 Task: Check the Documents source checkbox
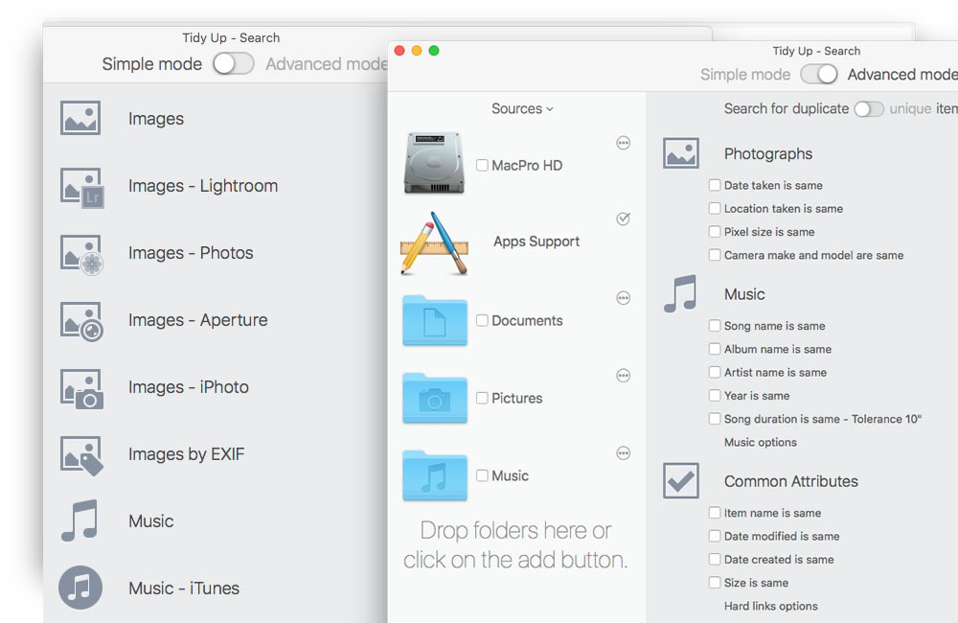[482, 320]
